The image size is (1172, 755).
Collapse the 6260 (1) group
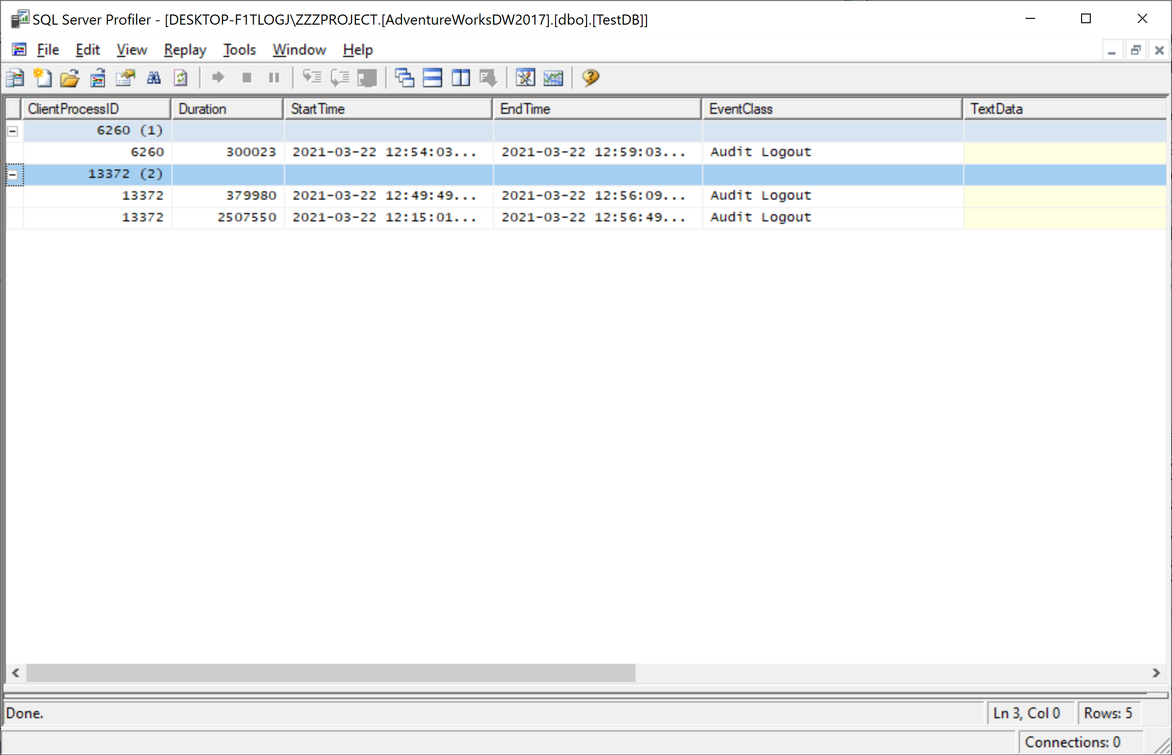[13, 131]
